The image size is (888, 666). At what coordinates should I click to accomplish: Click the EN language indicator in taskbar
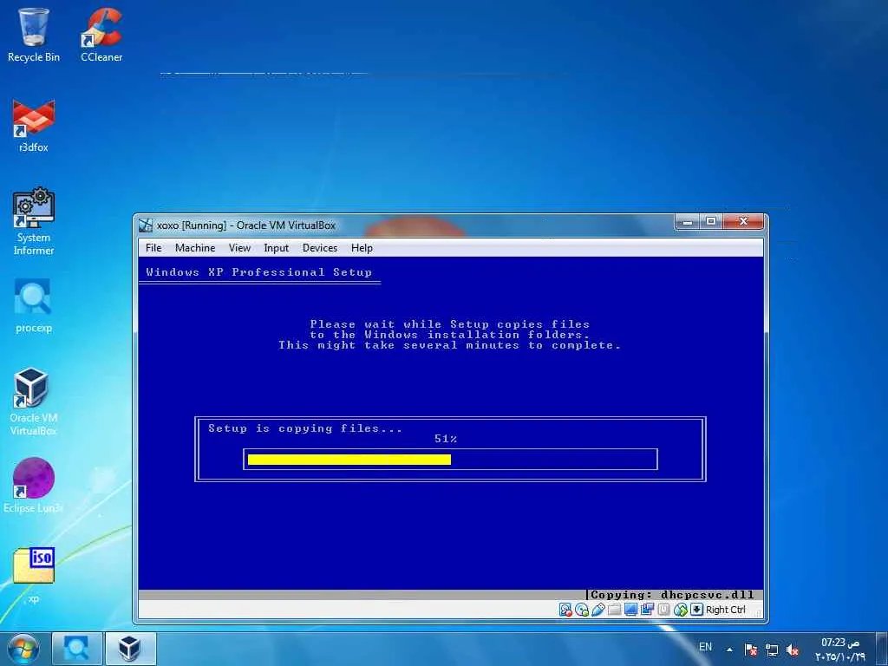tap(705, 647)
